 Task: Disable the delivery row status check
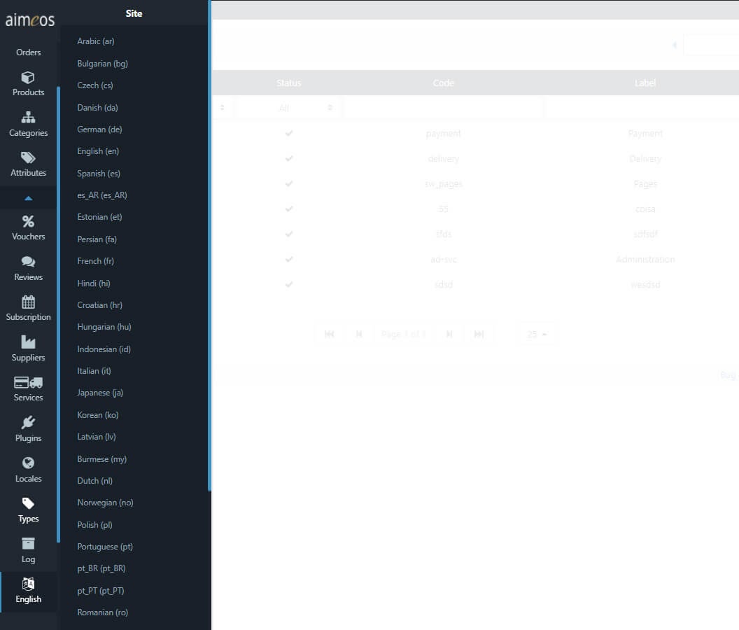click(x=289, y=158)
